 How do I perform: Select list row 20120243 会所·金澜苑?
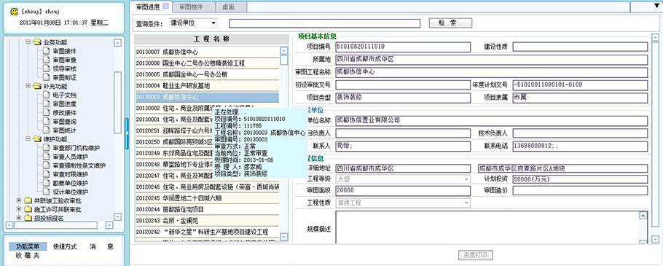pos(207,221)
